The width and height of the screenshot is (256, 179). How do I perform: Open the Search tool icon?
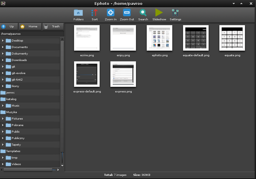143,13
